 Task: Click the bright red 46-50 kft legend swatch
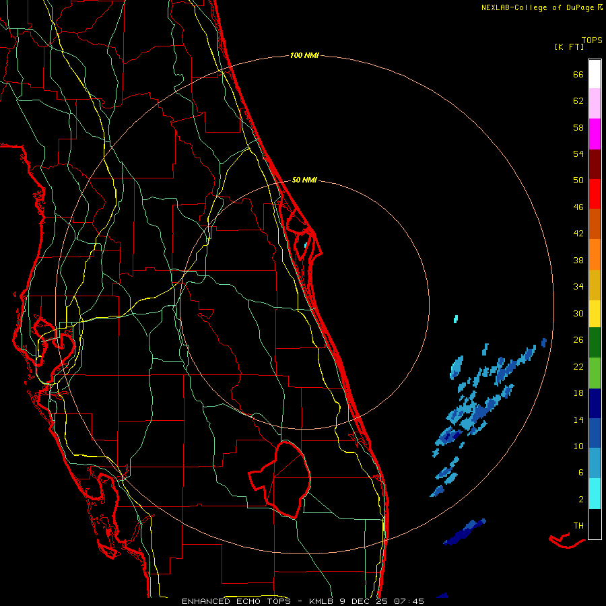[x=595, y=194]
